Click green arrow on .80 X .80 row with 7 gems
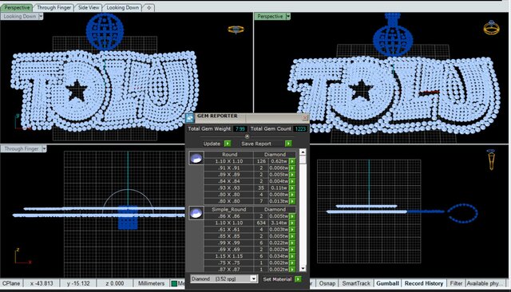 292,201
